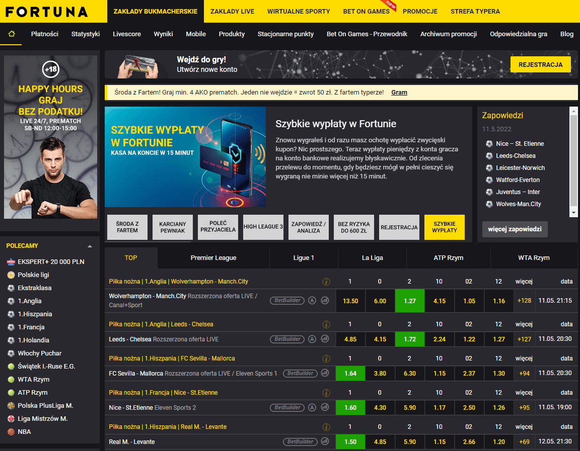Image resolution: width=580 pixels, height=451 pixels.
Task: Expand more bets +94 for FC Sevilla - Mallorca
Action: pos(524,373)
